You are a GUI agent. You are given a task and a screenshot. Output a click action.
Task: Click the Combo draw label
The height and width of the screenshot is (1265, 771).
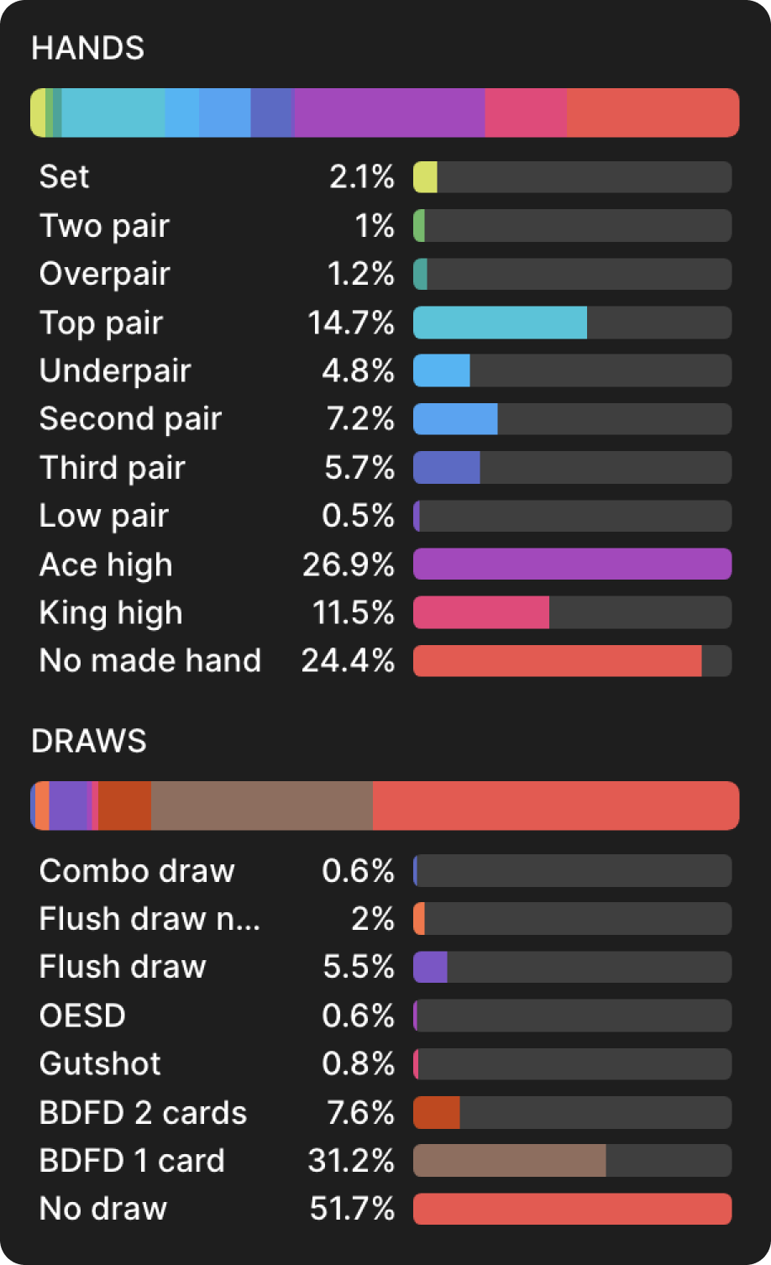137,871
